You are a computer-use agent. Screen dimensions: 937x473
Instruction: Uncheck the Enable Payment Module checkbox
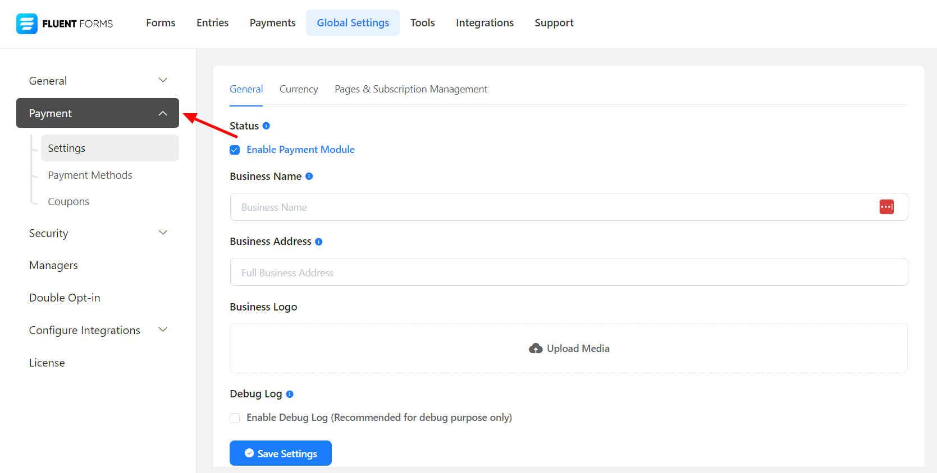point(235,150)
